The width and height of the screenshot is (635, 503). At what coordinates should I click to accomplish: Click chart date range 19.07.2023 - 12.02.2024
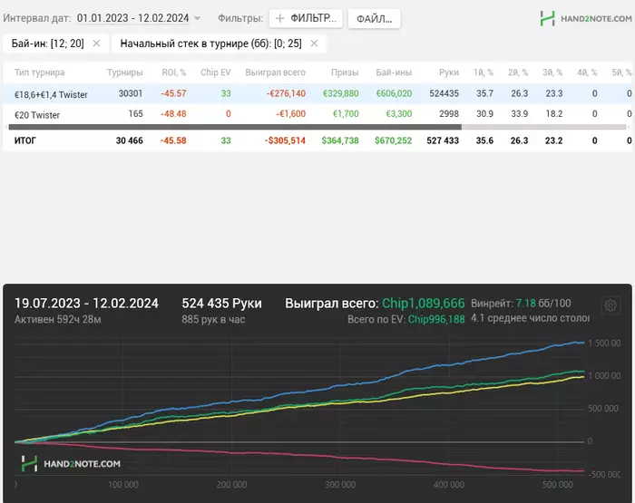click(87, 304)
